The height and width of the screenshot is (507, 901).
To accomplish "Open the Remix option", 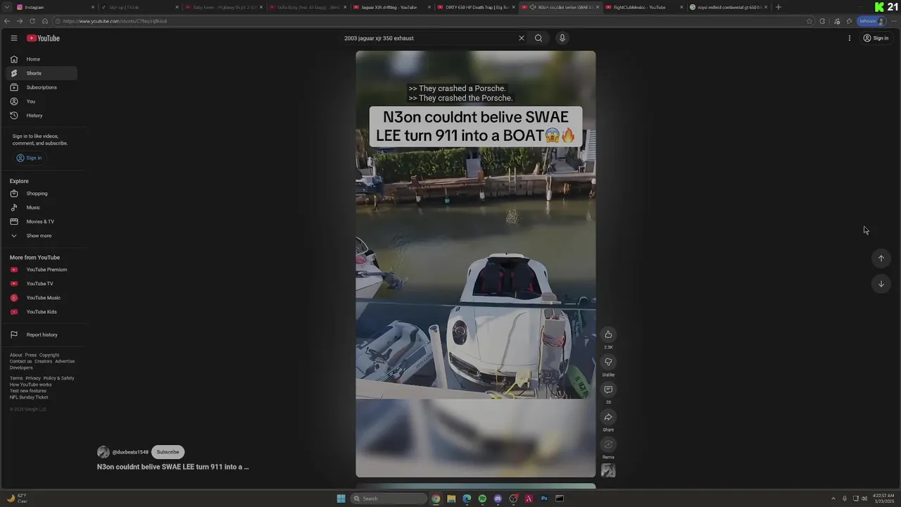I will 608,444.
